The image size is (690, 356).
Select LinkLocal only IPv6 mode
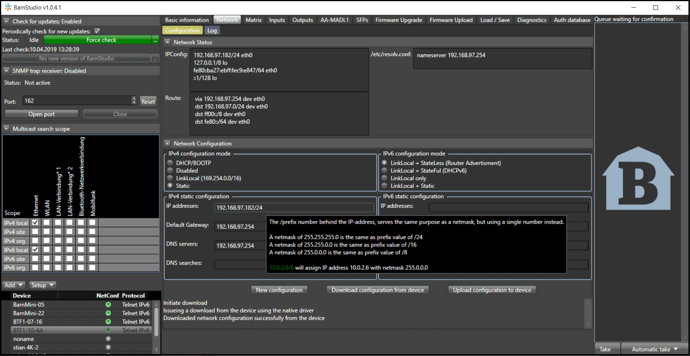[x=384, y=178]
